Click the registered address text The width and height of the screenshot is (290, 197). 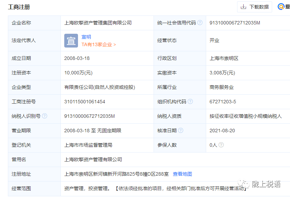(116, 174)
